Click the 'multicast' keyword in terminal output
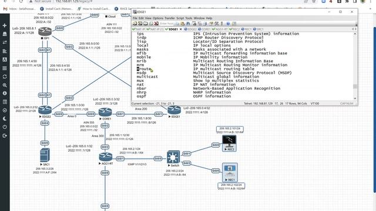 pos(147,77)
